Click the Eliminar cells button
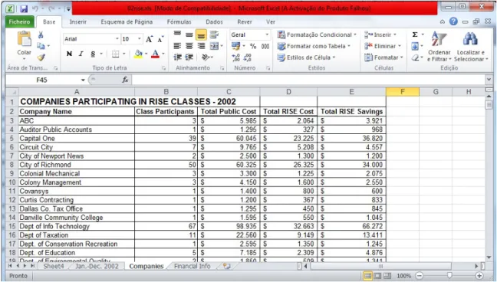This screenshot has height=282, width=497. point(383,46)
